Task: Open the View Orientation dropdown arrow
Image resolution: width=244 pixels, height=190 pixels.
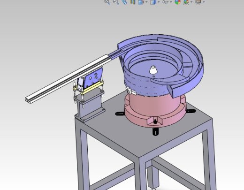Action: (146, 2)
